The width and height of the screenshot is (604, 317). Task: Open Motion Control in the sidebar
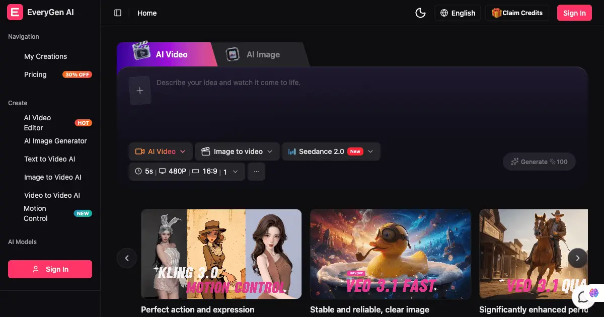click(36, 213)
